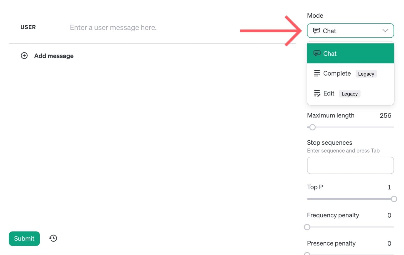The height and width of the screenshot is (255, 404).
Task: Open prompt history with the clock icon
Action: tap(53, 238)
